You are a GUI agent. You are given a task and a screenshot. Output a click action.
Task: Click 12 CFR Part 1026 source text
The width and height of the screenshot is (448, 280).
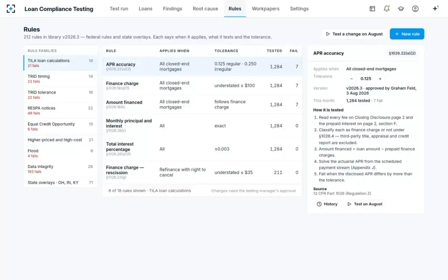[342, 193]
